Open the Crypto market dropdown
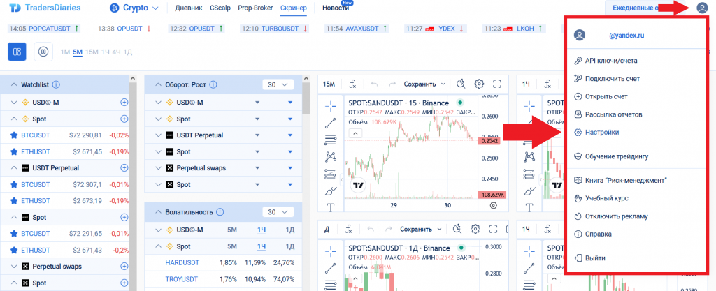The height and width of the screenshot is (291, 716). coord(134,8)
